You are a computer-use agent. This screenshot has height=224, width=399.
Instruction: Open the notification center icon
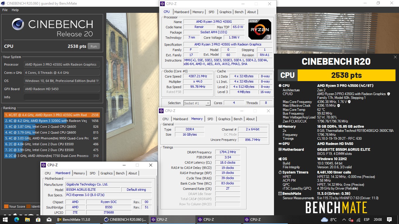[x=389, y=219]
